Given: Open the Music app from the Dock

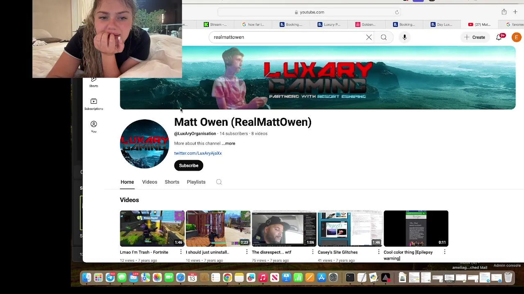Looking at the screenshot, I should tap(263, 278).
